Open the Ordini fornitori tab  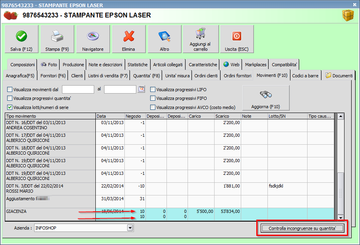click(238, 76)
